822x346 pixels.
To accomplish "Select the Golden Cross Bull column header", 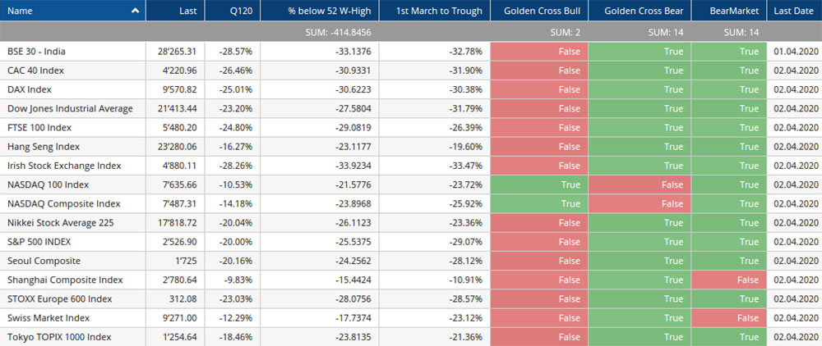I will click(539, 11).
